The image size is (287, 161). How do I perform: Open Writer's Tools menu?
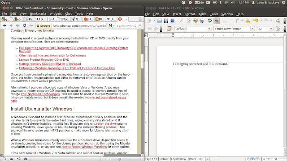pos(214,14)
